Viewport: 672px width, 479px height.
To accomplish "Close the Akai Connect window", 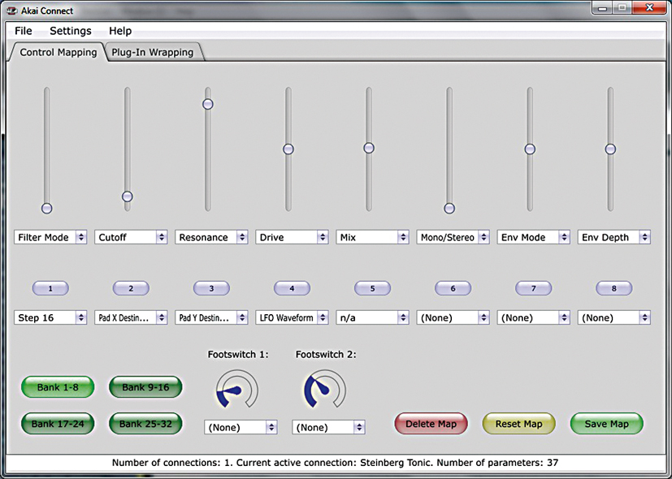I will [x=649, y=7].
